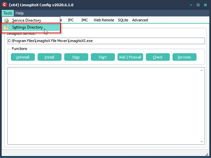The width and height of the screenshot is (211, 158).
Task: Click the Service Directory gear icon
Action: [6, 20]
